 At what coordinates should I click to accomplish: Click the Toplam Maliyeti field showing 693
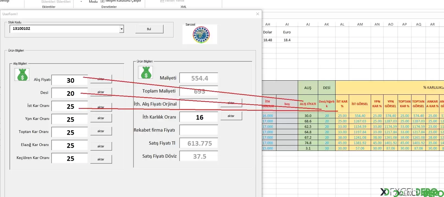click(199, 91)
